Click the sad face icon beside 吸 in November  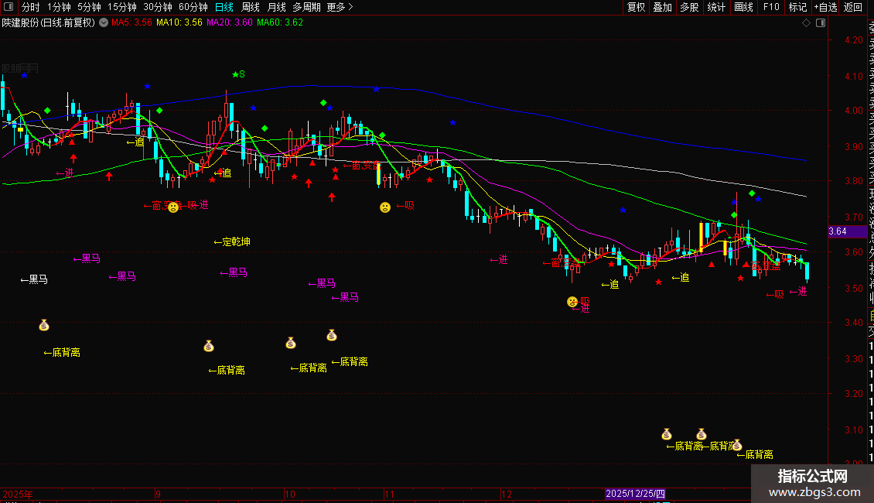pos(385,207)
